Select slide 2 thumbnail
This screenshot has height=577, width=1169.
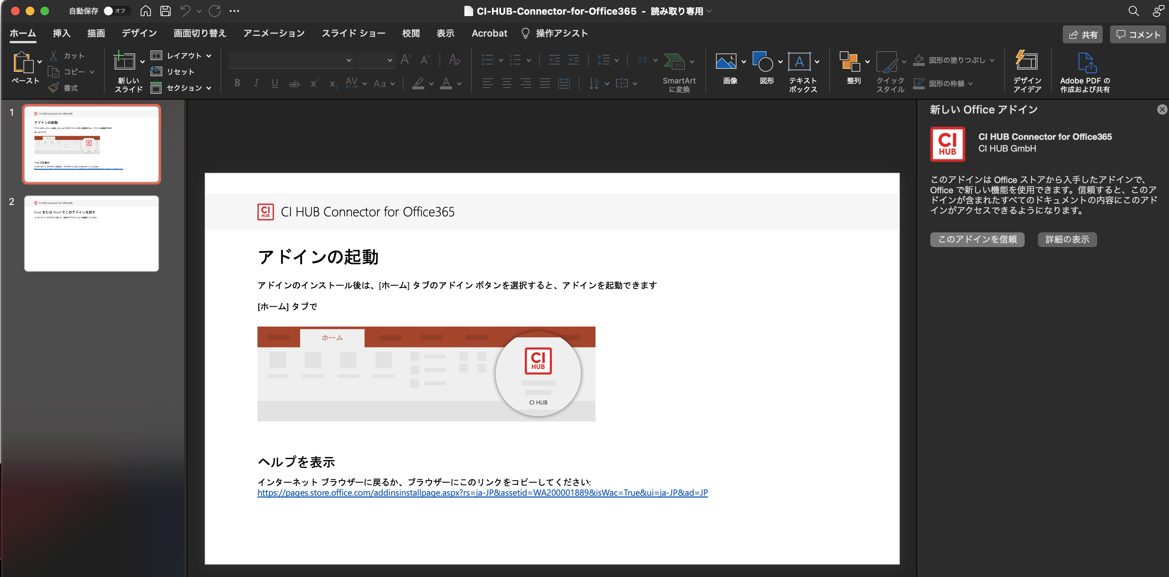(x=91, y=233)
